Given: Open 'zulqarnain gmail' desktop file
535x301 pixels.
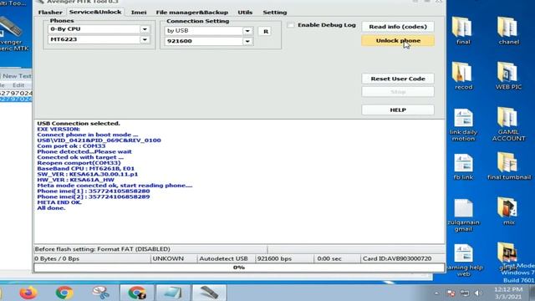Looking at the screenshot, I should tap(463, 215).
